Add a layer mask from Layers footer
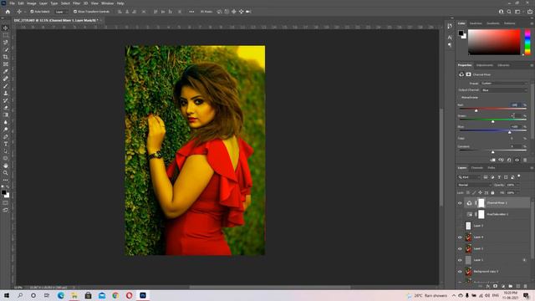 click(495, 286)
